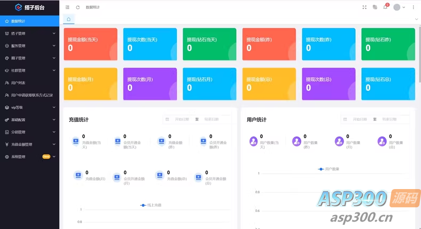Expand the 分销管理 submenu chevron
Image resolution: width=421 pixels, height=229 pixels.
(x=54, y=132)
